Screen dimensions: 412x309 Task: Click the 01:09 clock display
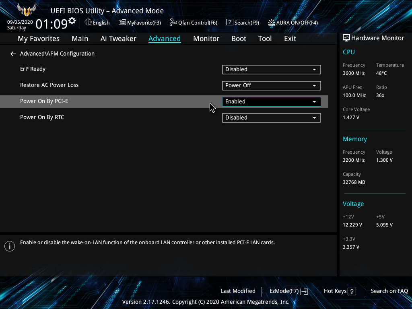(51, 24)
